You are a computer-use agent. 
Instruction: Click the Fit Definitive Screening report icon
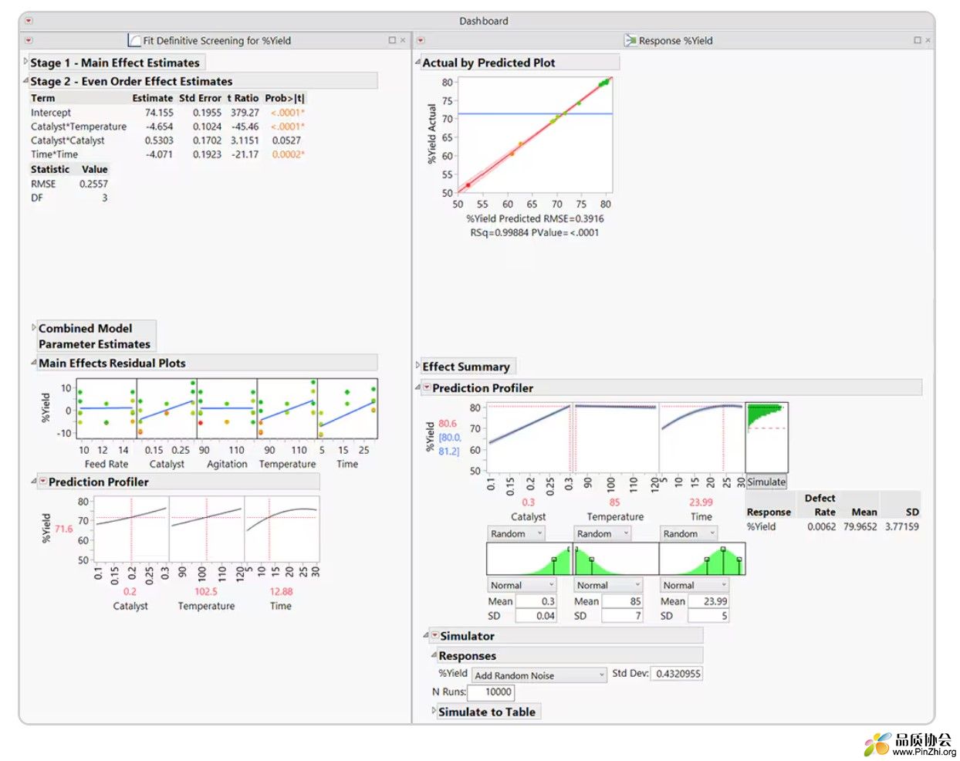(134, 40)
